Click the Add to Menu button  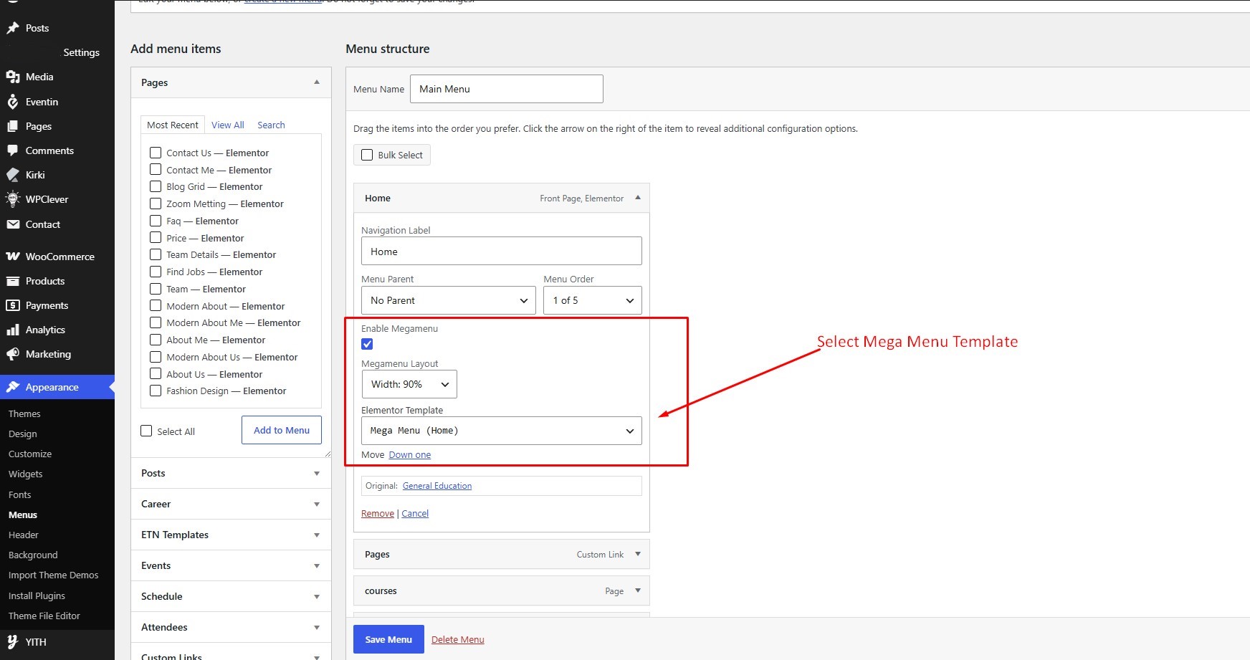(282, 430)
